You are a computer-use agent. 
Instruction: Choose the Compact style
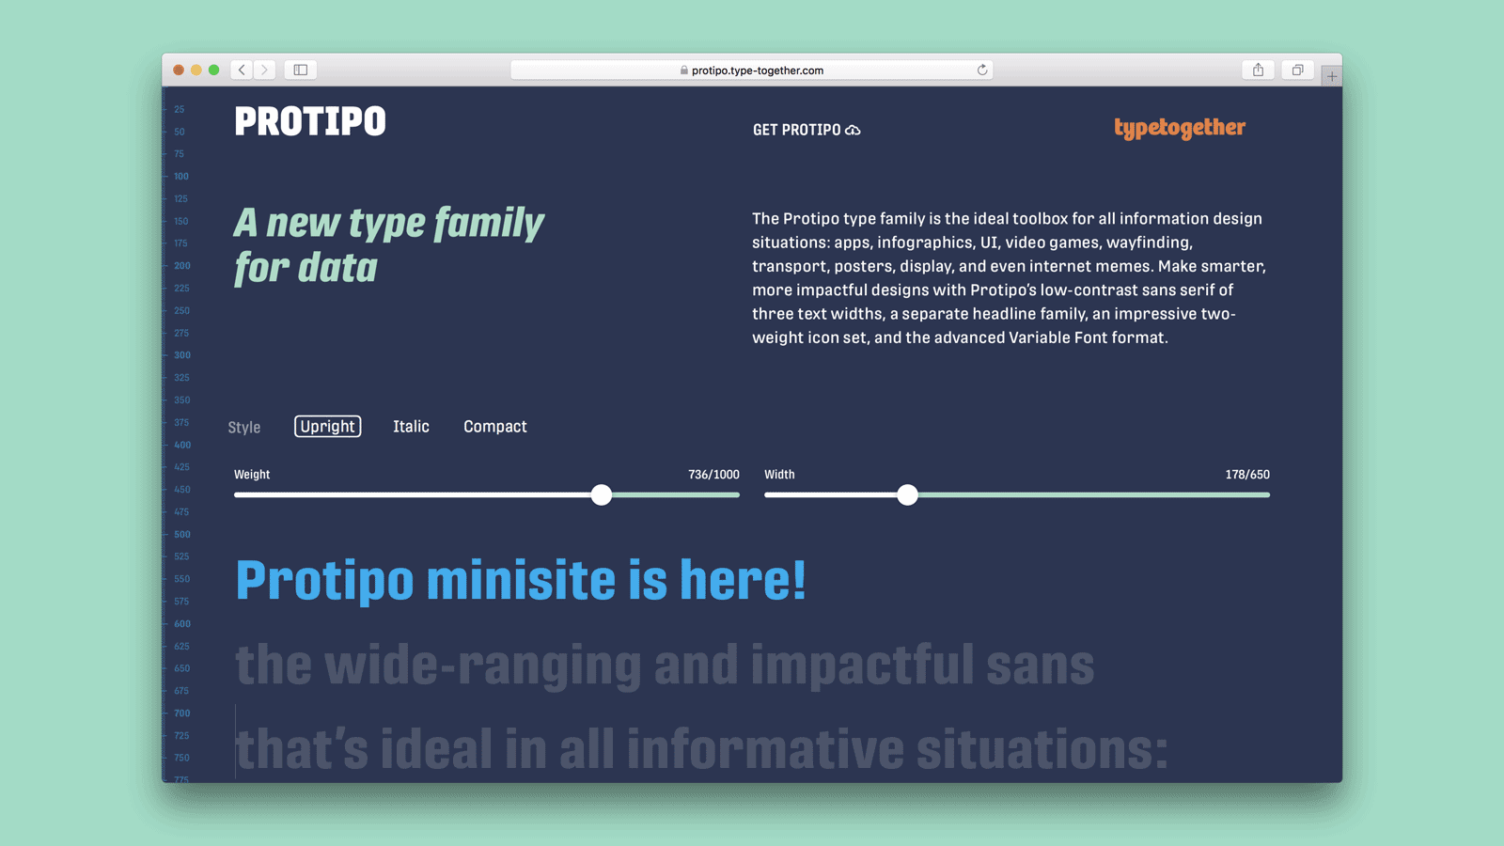click(x=494, y=427)
